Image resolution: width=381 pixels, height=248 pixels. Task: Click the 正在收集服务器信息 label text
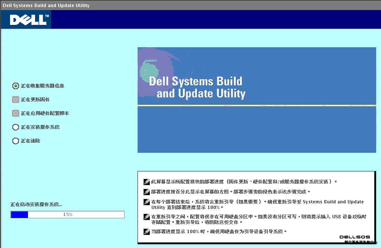coord(42,86)
